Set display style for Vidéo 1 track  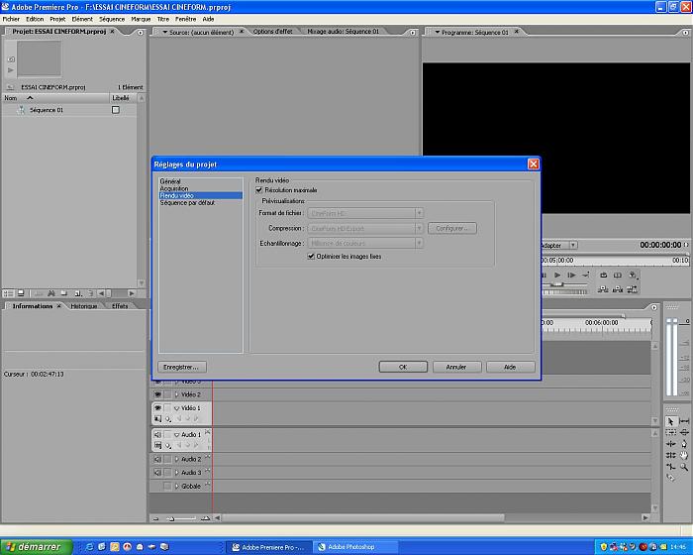coord(157,418)
